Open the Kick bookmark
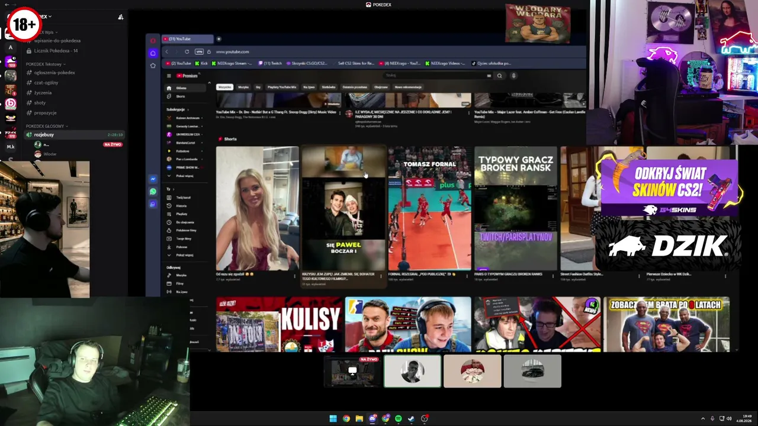Image resolution: width=758 pixels, height=426 pixels. [x=202, y=63]
